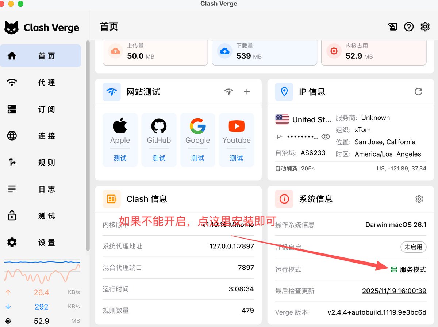Click the Clash 信息 chip icon
438x327 pixels.
(x=111, y=199)
